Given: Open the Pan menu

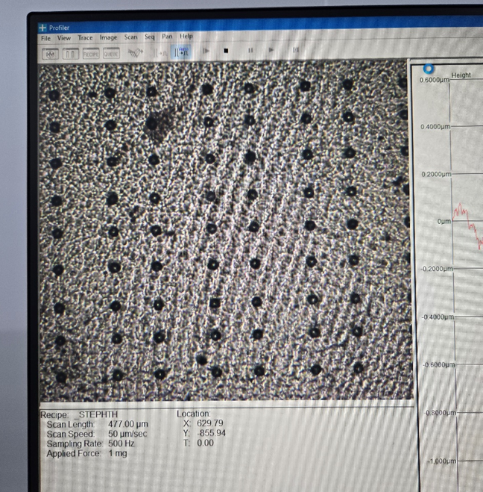Looking at the screenshot, I should [167, 37].
